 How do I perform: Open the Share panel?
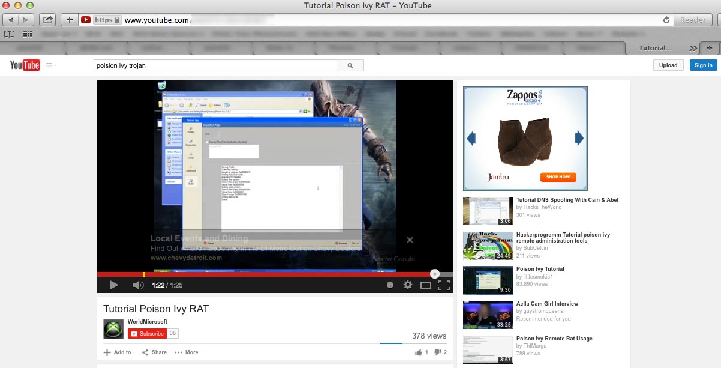[154, 352]
